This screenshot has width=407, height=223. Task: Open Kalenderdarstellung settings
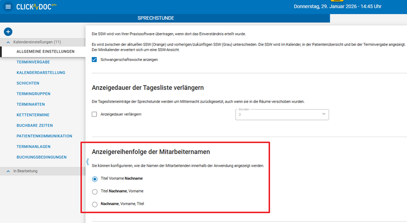tap(41, 73)
